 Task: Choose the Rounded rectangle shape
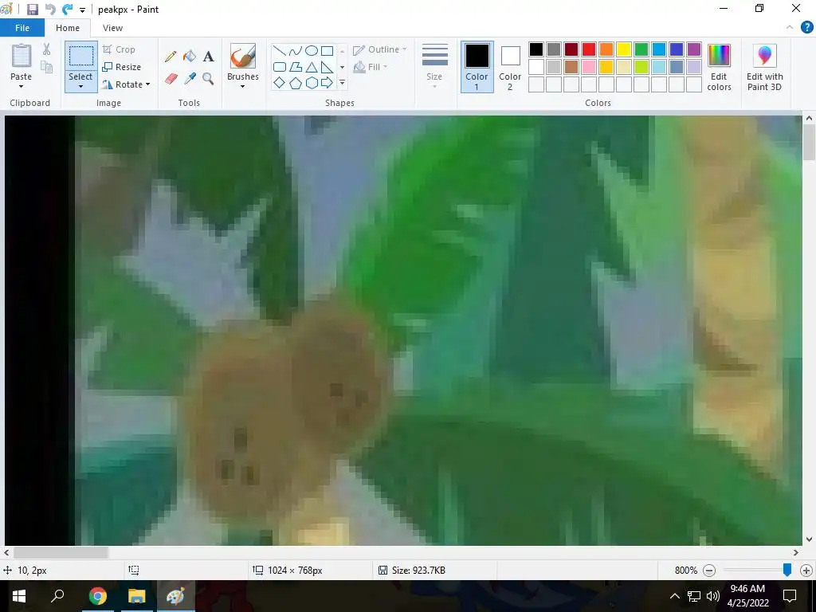[x=280, y=67]
